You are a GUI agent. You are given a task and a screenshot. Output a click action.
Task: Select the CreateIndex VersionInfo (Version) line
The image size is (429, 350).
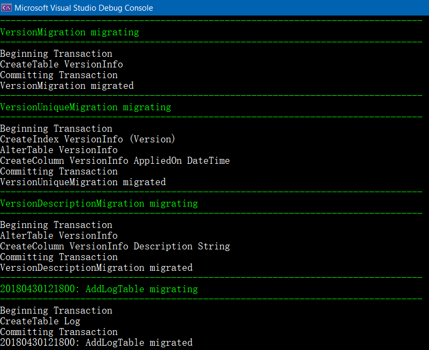pyautogui.click(x=88, y=139)
